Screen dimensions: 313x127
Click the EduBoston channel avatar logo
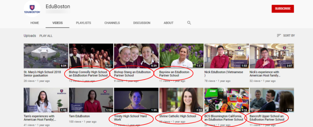(x=32, y=9)
